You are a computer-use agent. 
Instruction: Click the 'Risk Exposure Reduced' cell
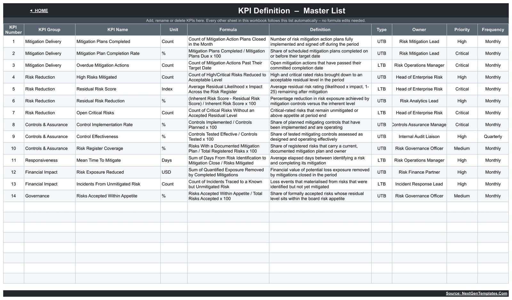[x=118, y=172]
